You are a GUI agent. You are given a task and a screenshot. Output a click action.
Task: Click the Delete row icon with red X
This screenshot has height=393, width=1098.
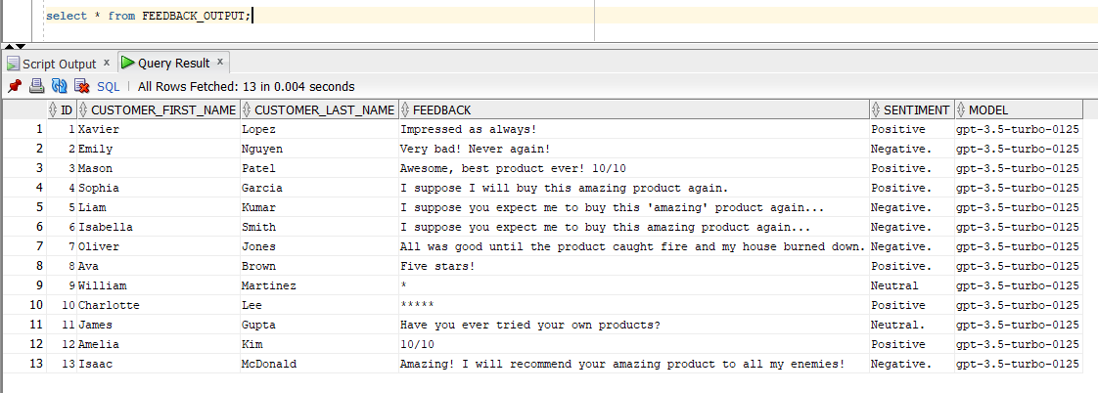(82, 86)
